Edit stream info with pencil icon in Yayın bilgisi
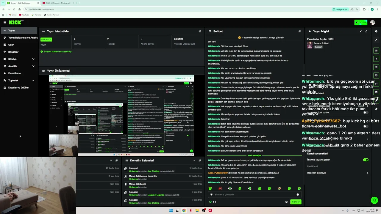 (x=361, y=31)
